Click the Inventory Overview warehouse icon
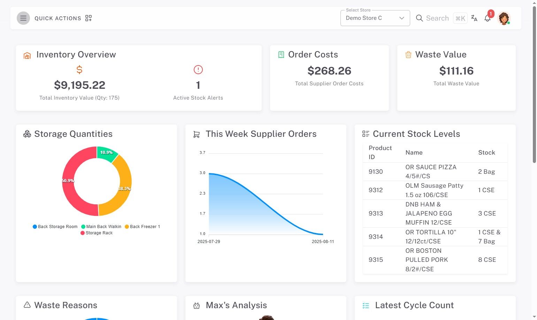Screen dimensions: 537x320 click(27, 55)
